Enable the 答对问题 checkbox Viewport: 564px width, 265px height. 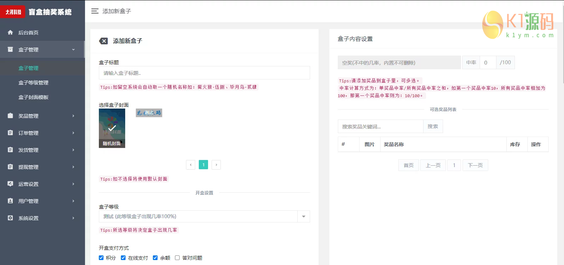click(177, 258)
